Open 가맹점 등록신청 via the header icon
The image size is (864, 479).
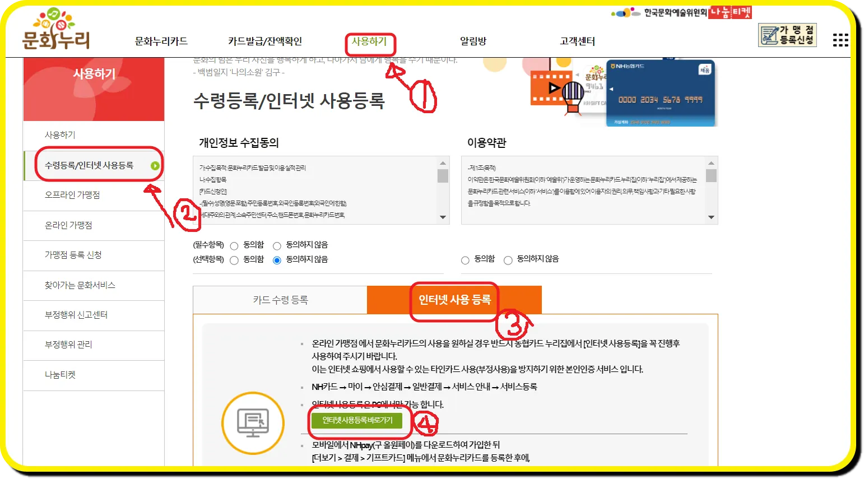pos(787,34)
